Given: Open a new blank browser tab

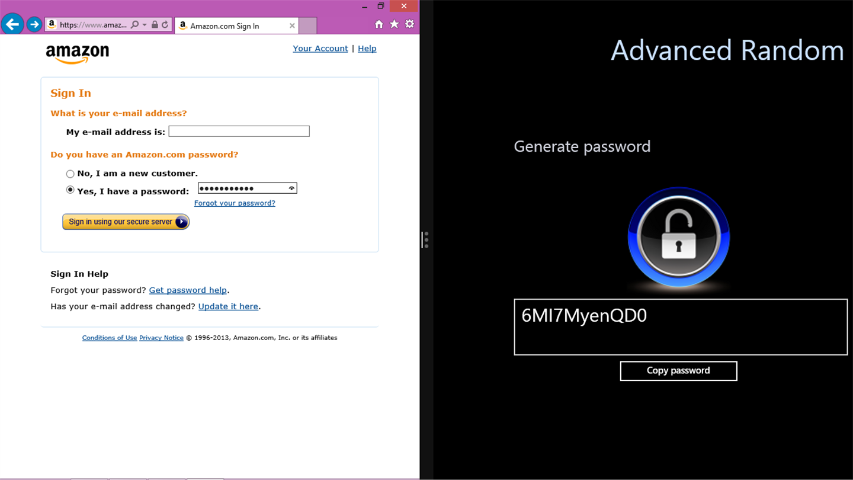Looking at the screenshot, I should point(308,25).
